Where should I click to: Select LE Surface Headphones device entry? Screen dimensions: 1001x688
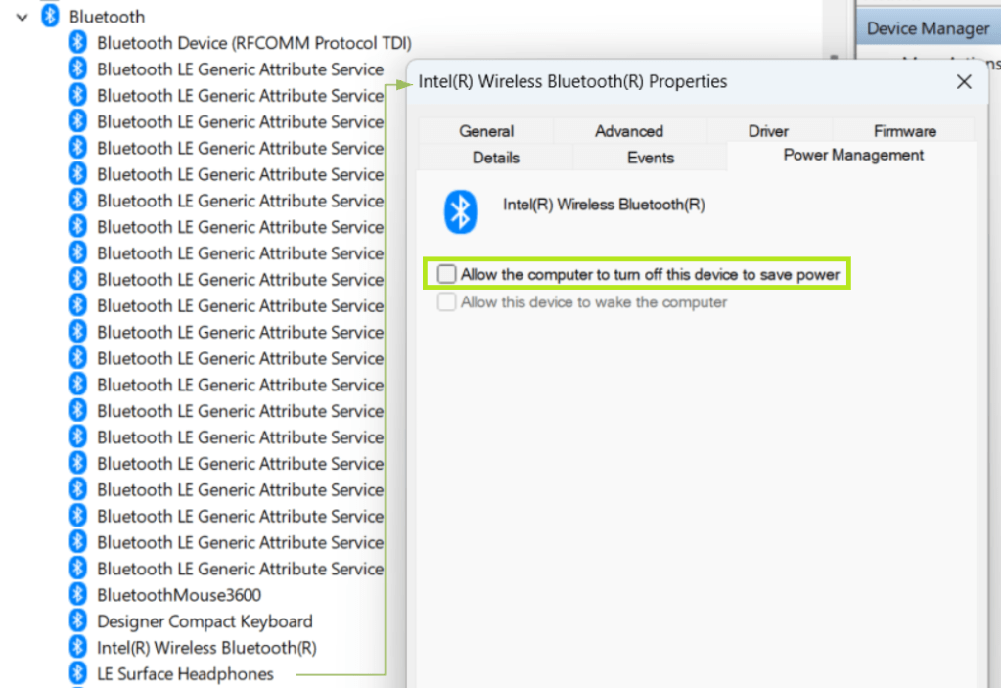[x=185, y=674]
